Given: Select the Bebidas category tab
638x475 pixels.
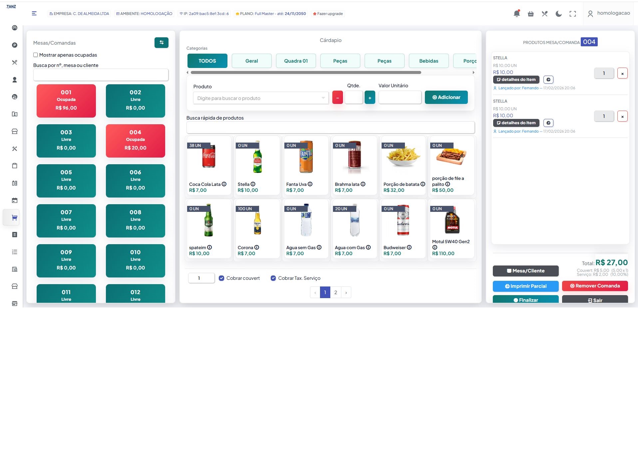Looking at the screenshot, I should point(429,61).
